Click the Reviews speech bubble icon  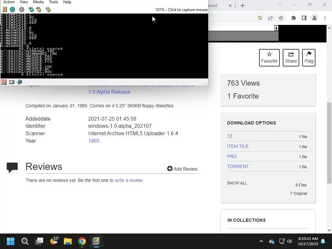(12, 168)
